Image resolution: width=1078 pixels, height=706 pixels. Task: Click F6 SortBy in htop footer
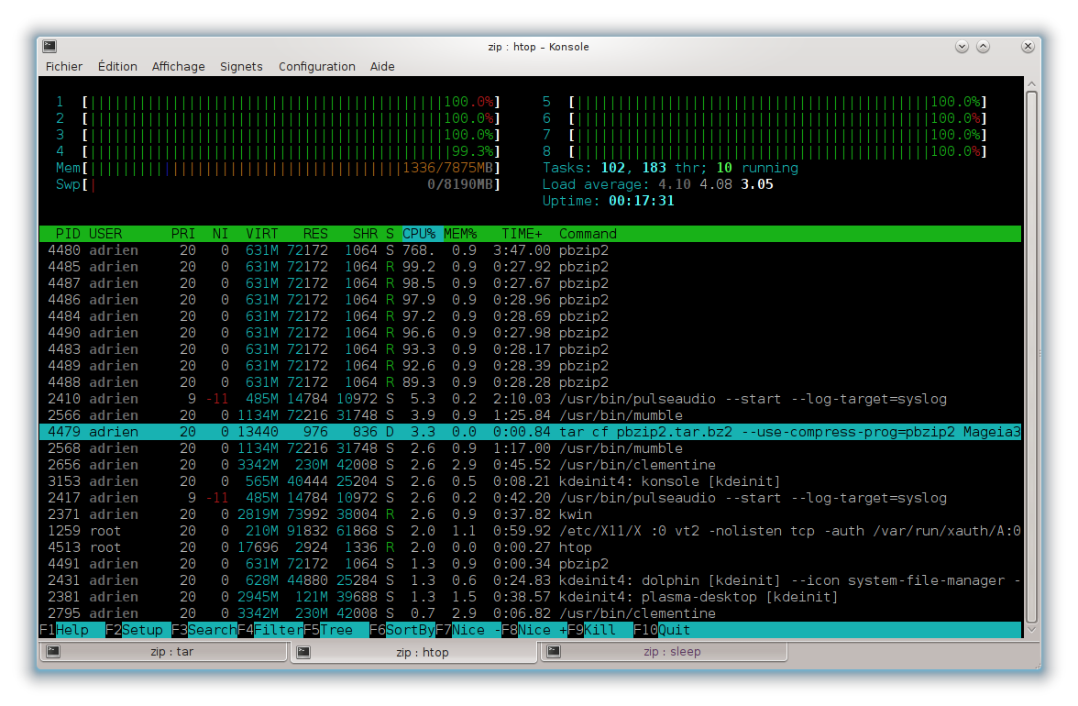(402, 630)
